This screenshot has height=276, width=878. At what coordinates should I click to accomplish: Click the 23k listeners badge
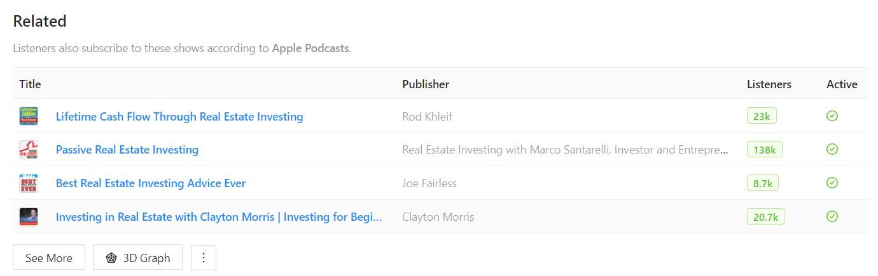point(762,116)
